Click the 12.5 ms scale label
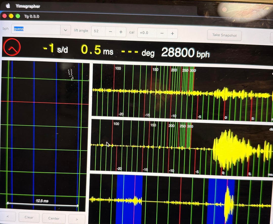 (x=42, y=201)
